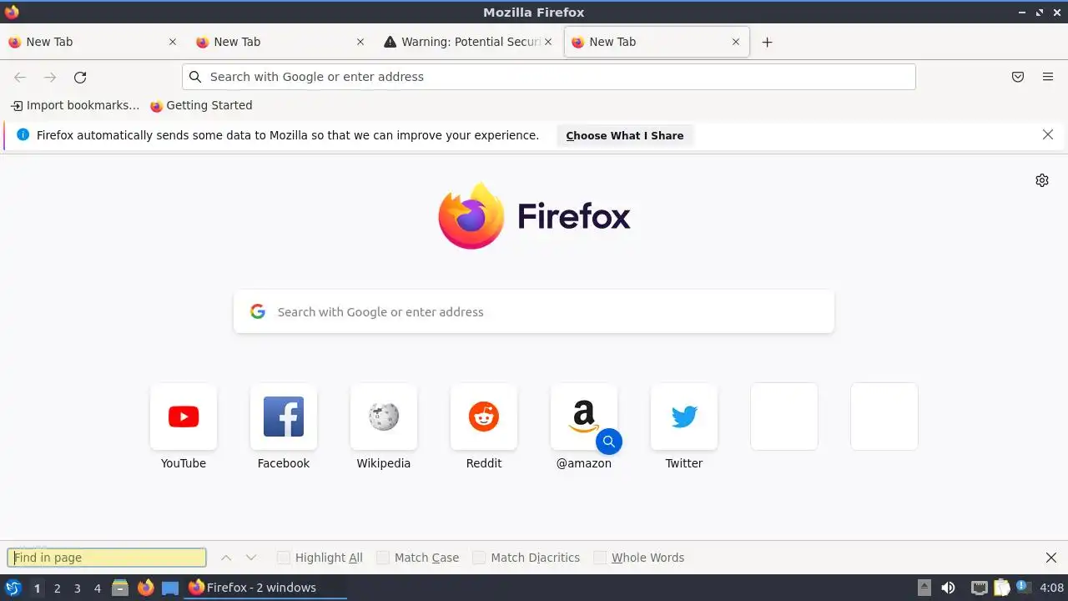
Task: Open the Getting Started bookmark
Action: (201, 105)
